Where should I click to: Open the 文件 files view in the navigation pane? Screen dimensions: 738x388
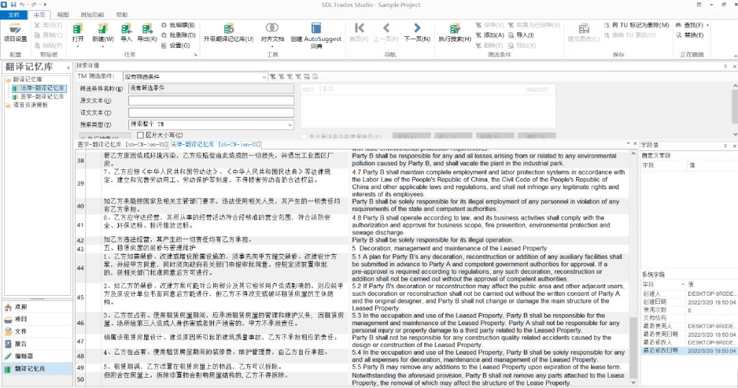click(x=37, y=331)
